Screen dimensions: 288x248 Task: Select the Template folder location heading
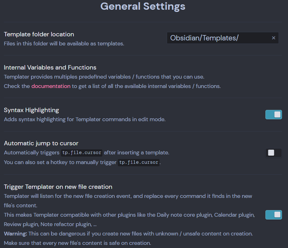pos(39,34)
